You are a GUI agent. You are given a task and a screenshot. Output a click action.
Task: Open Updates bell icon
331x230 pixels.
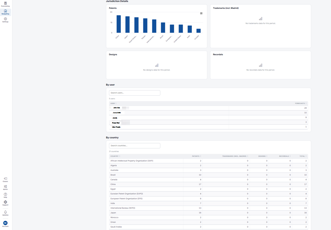pos(5,213)
